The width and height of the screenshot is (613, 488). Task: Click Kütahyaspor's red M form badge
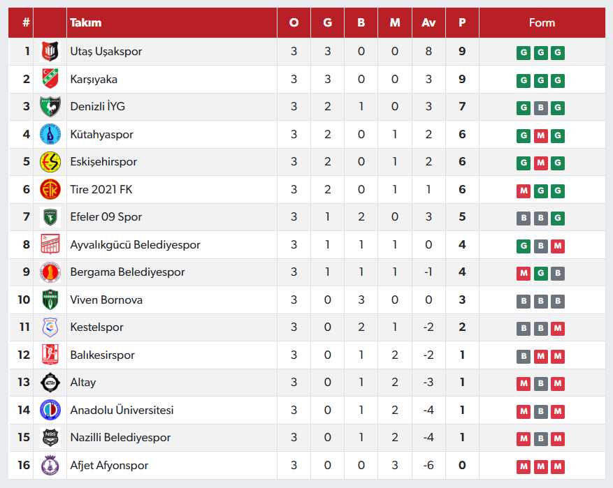point(540,135)
